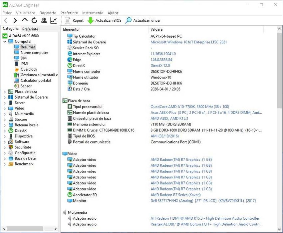The height and width of the screenshot is (233, 283).
Task: Click the Benchmark icon in sidebar
Action: tap(11, 164)
